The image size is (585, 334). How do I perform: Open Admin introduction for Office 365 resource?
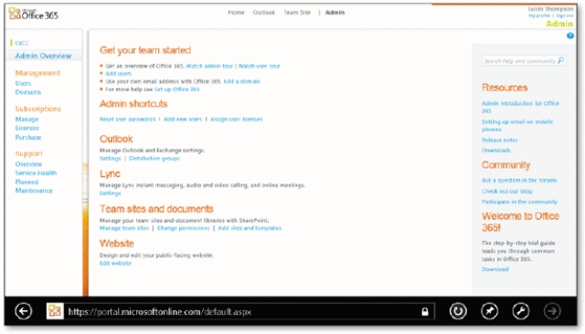pos(520,107)
